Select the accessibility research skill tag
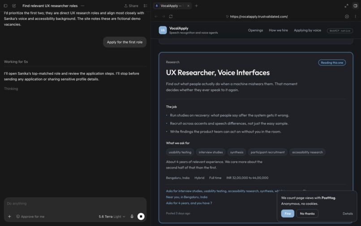This screenshot has height=226, width=361. tap(307, 152)
